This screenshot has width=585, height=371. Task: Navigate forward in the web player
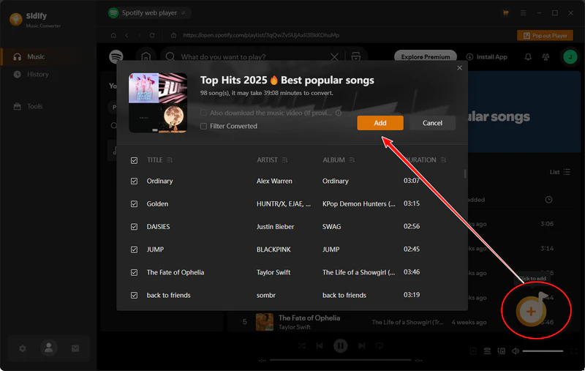click(139, 35)
